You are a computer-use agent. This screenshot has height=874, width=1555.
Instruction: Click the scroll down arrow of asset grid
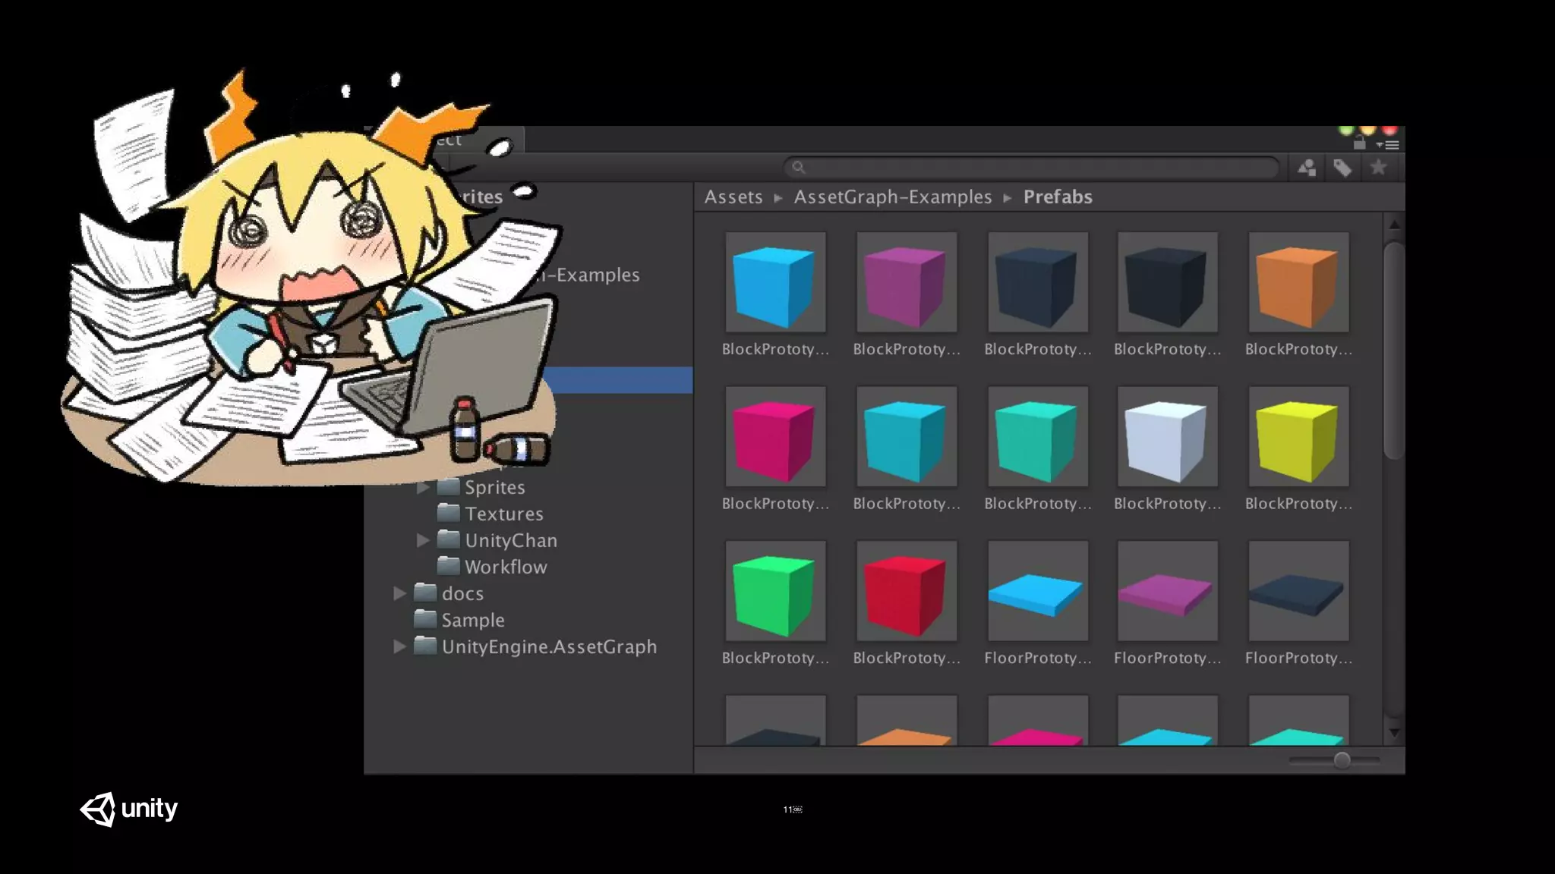[1394, 733]
